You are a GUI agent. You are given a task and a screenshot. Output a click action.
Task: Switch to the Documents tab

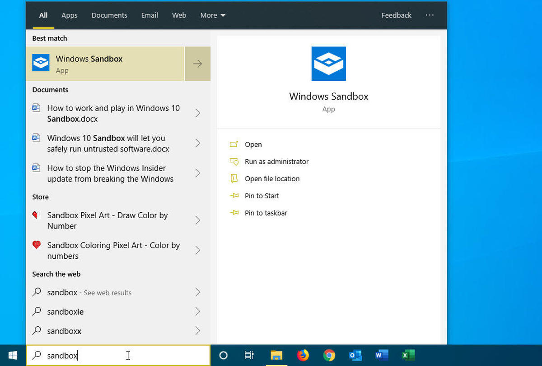coord(109,15)
